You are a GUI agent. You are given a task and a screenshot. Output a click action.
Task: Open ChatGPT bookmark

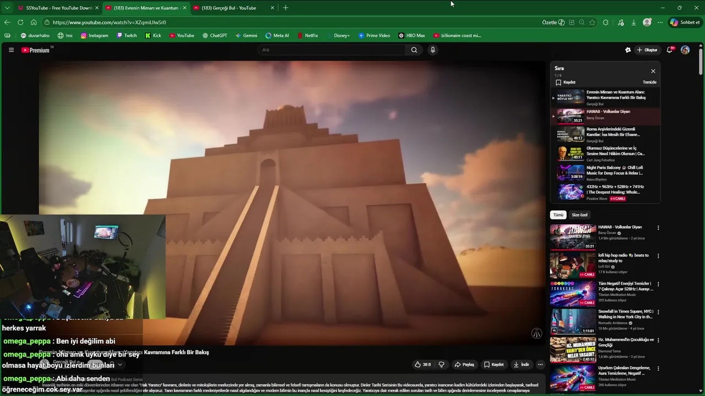click(214, 36)
